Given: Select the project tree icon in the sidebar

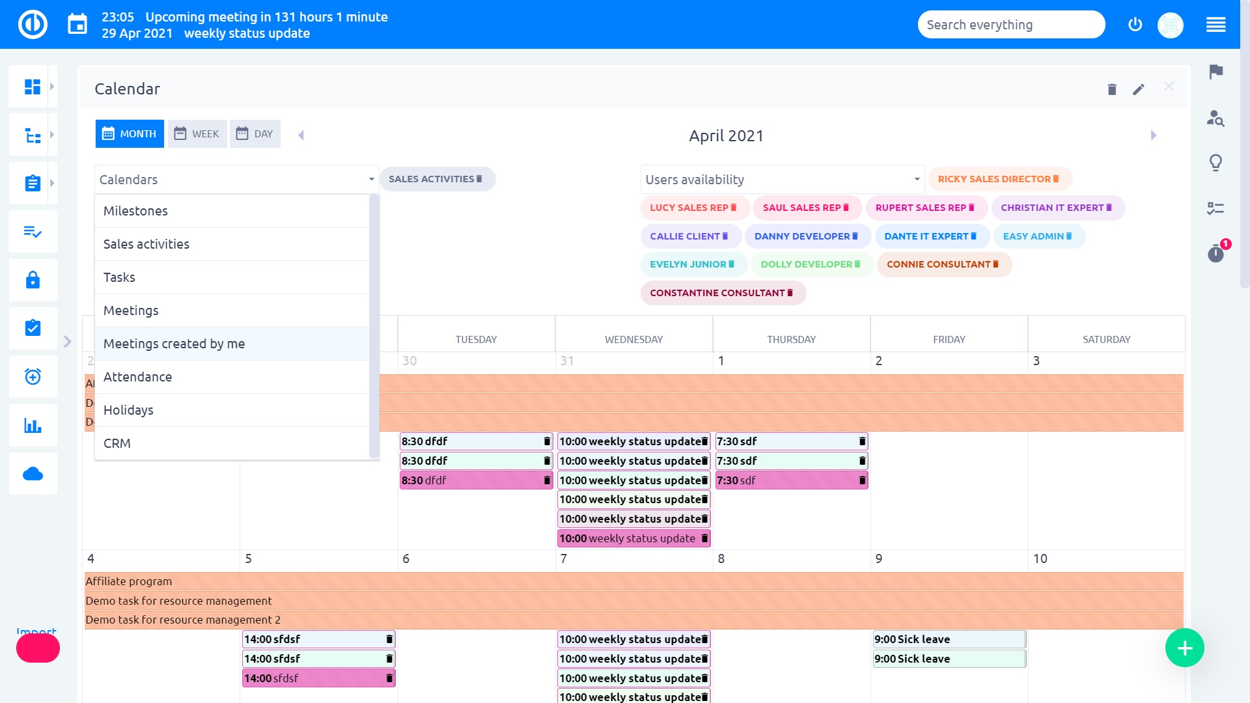Looking at the screenshot, I should [x=33, y=134].
